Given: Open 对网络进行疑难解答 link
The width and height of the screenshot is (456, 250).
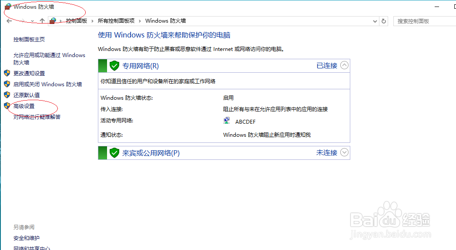Looking at the screenshot, I should coord(37,117).
